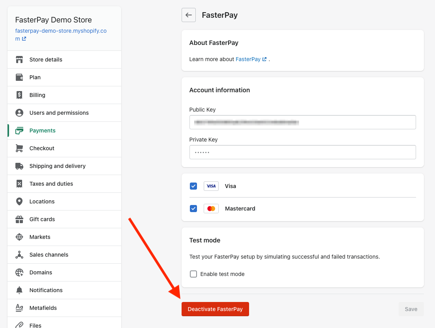
Task: Click the Mastercard logo
Action: [x=211, y=209]
